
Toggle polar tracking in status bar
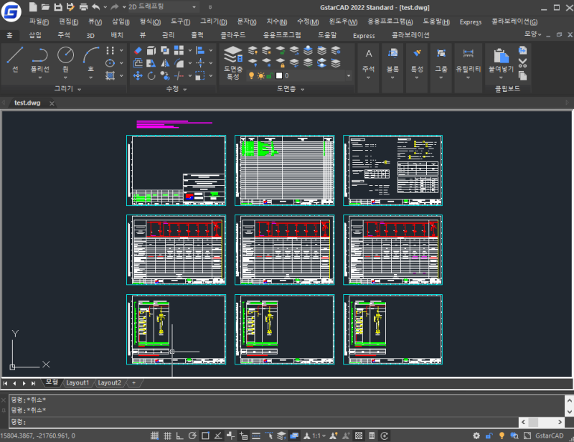[192, 436]
